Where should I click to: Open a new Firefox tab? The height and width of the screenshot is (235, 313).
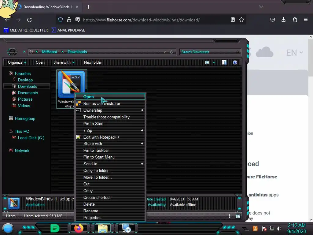pyautogui.click(x=88, y=7)
